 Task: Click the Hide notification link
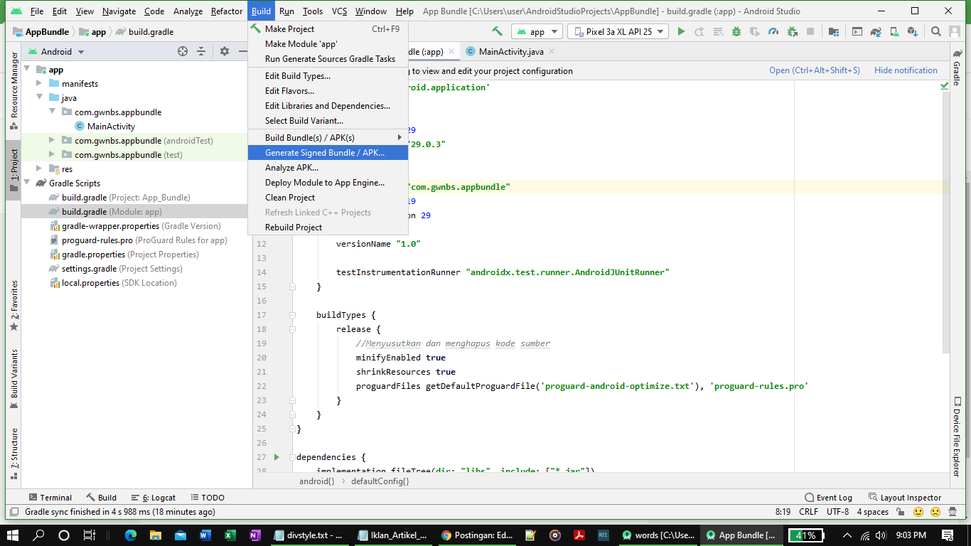(x=905, y=70)
